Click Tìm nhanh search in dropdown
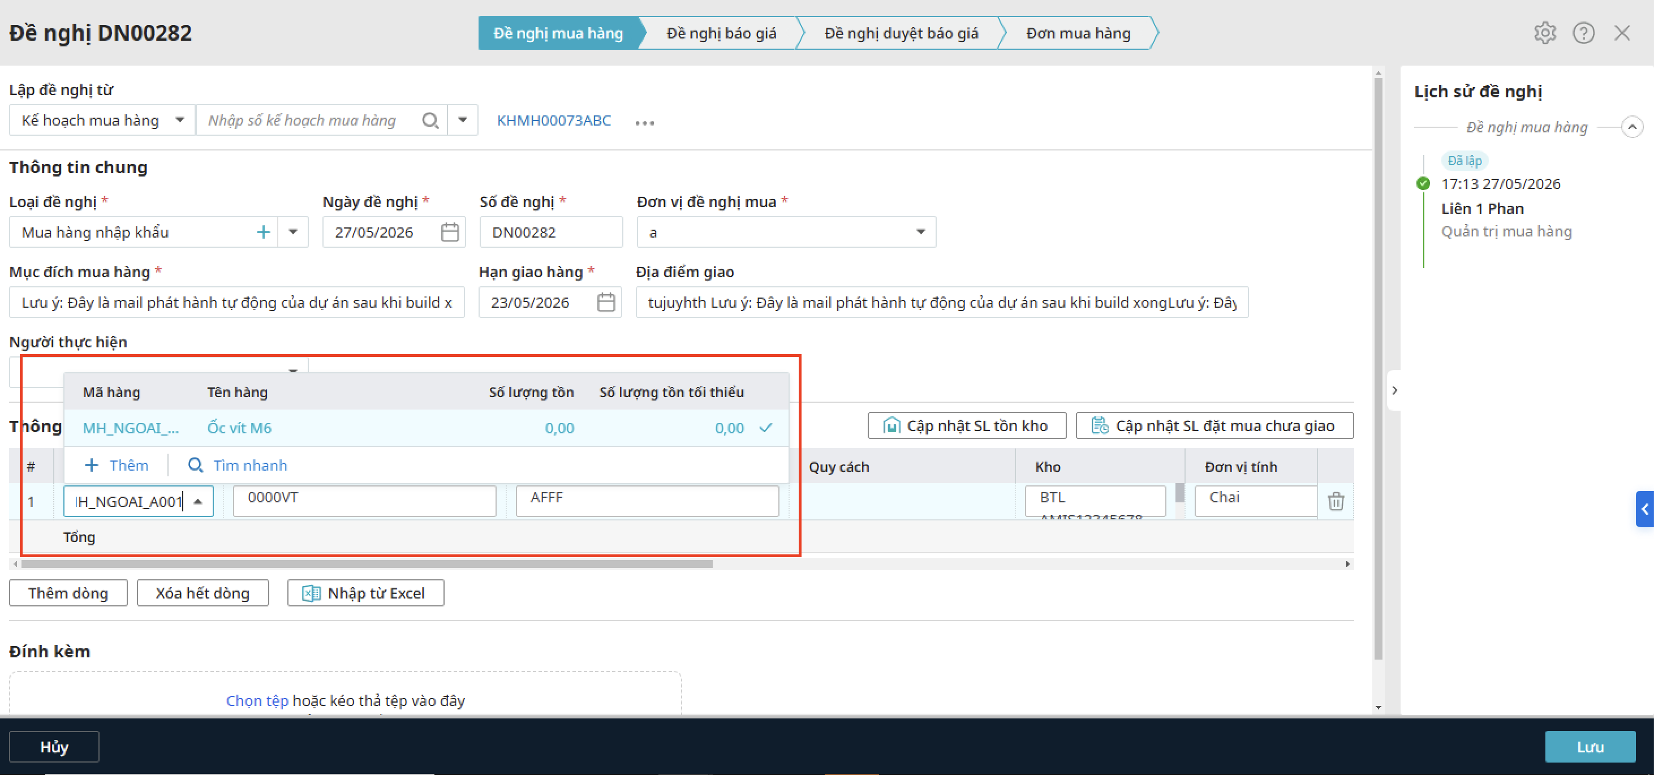The width and height of the screenshot is (1654, 775). click(x=238, y=465)
